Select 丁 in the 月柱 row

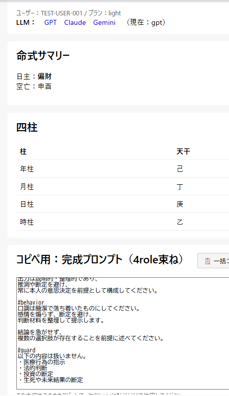coord(180,187)
